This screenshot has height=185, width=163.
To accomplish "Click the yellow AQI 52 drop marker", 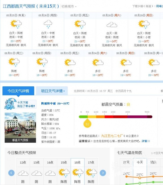I will click(x=87, y=123).
